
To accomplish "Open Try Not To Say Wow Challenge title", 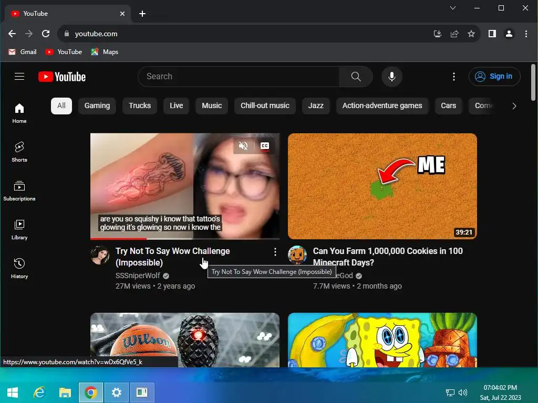I will tap(172, 257).
